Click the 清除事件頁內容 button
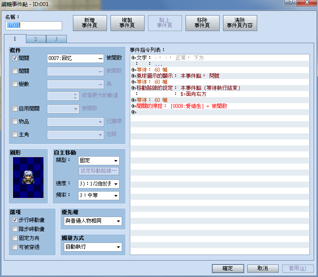318x277 pixels. (x=240, y=23)
